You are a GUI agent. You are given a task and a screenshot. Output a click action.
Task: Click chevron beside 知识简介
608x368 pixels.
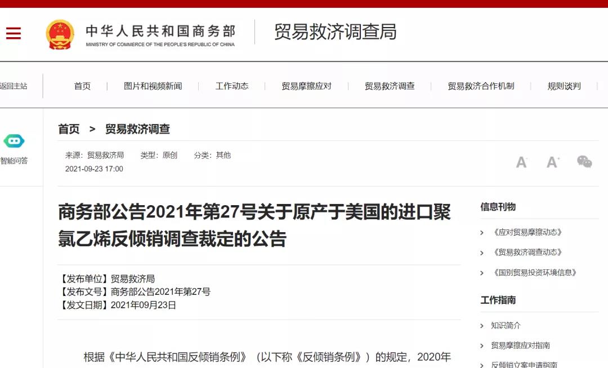point(481,326)
